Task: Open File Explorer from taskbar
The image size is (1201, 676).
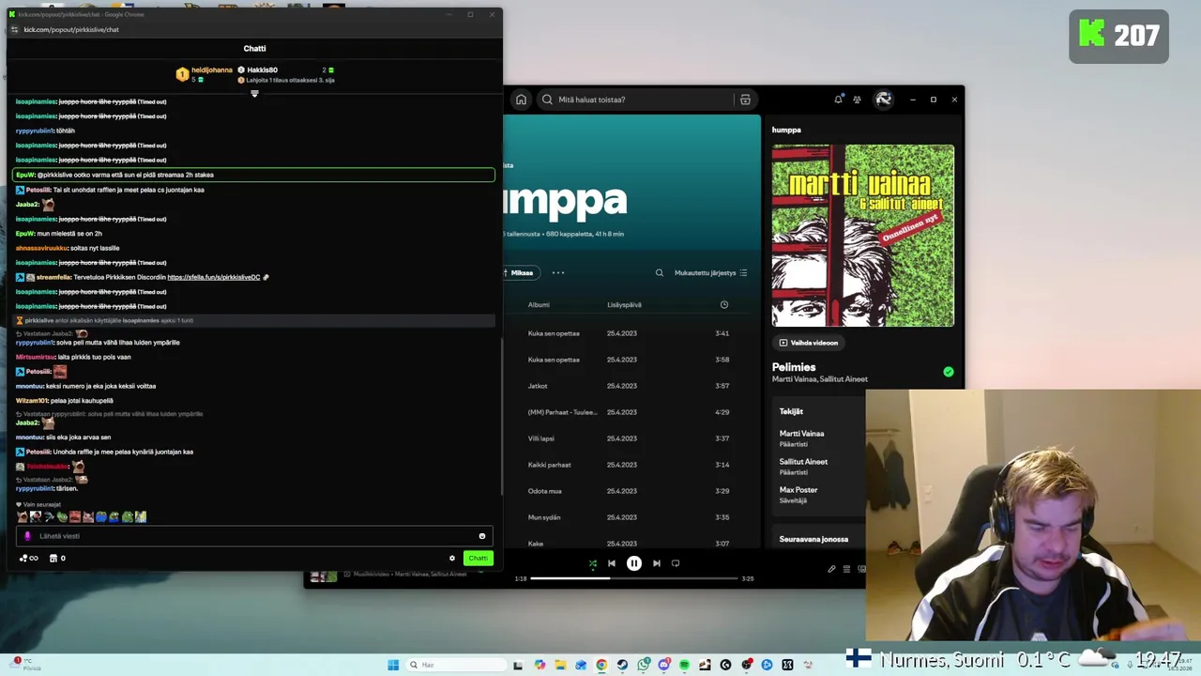Action: click(x=560, y=665)
